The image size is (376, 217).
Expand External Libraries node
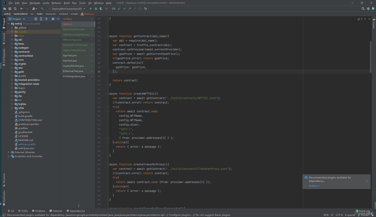pyautogui.click(x=8, y=152)
